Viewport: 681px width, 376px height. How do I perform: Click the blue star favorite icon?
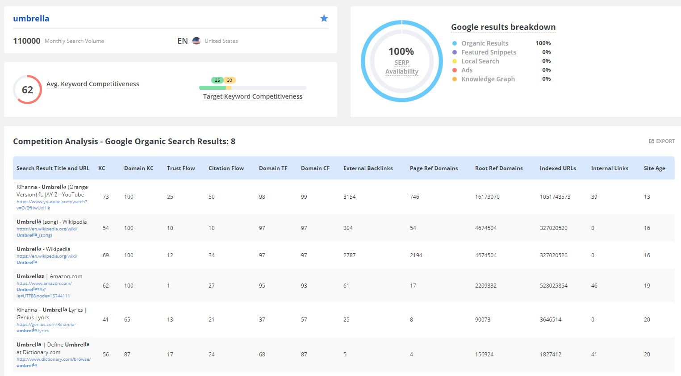[324, 18]
